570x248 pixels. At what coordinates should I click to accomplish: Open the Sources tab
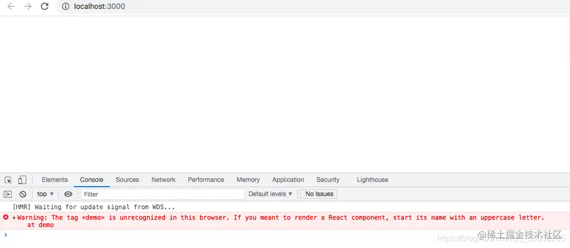(x=127, y=180)
